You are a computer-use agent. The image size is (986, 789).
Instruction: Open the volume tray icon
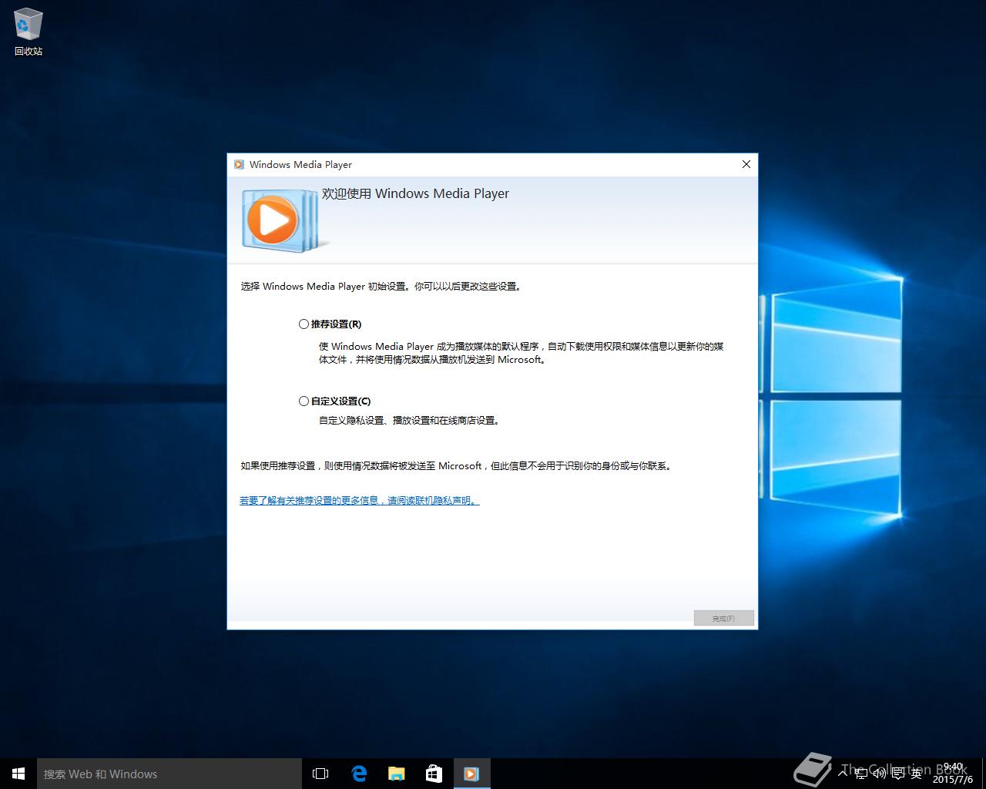[879, 774]
